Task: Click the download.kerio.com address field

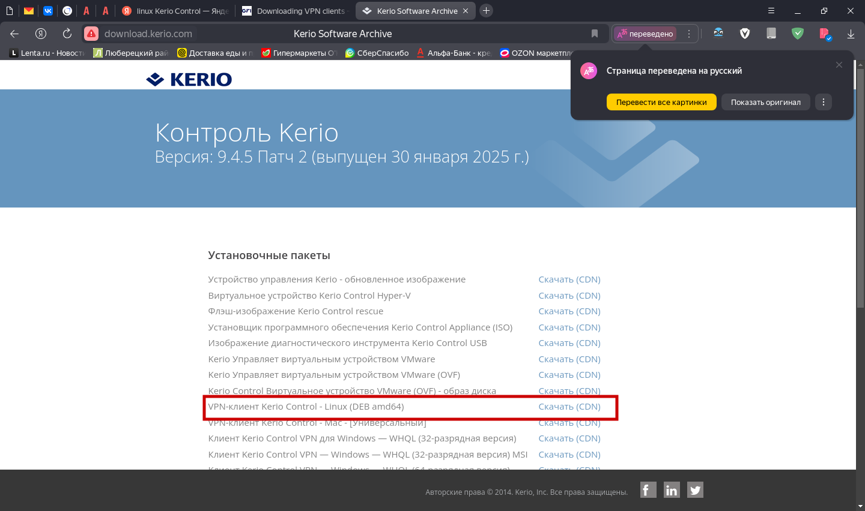Action: tap(148, 34)
